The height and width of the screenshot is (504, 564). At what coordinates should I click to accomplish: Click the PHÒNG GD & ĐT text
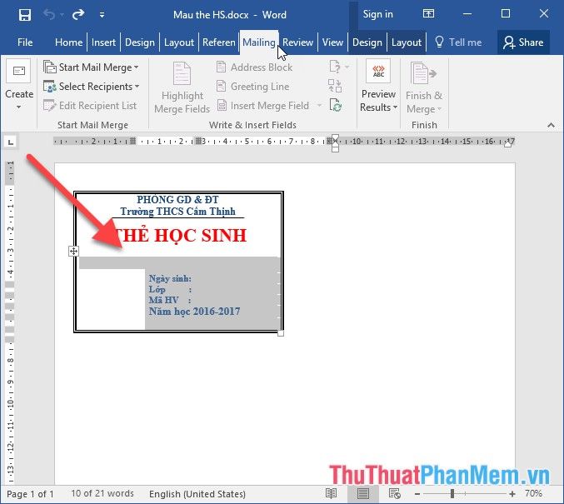click(177, 199)
